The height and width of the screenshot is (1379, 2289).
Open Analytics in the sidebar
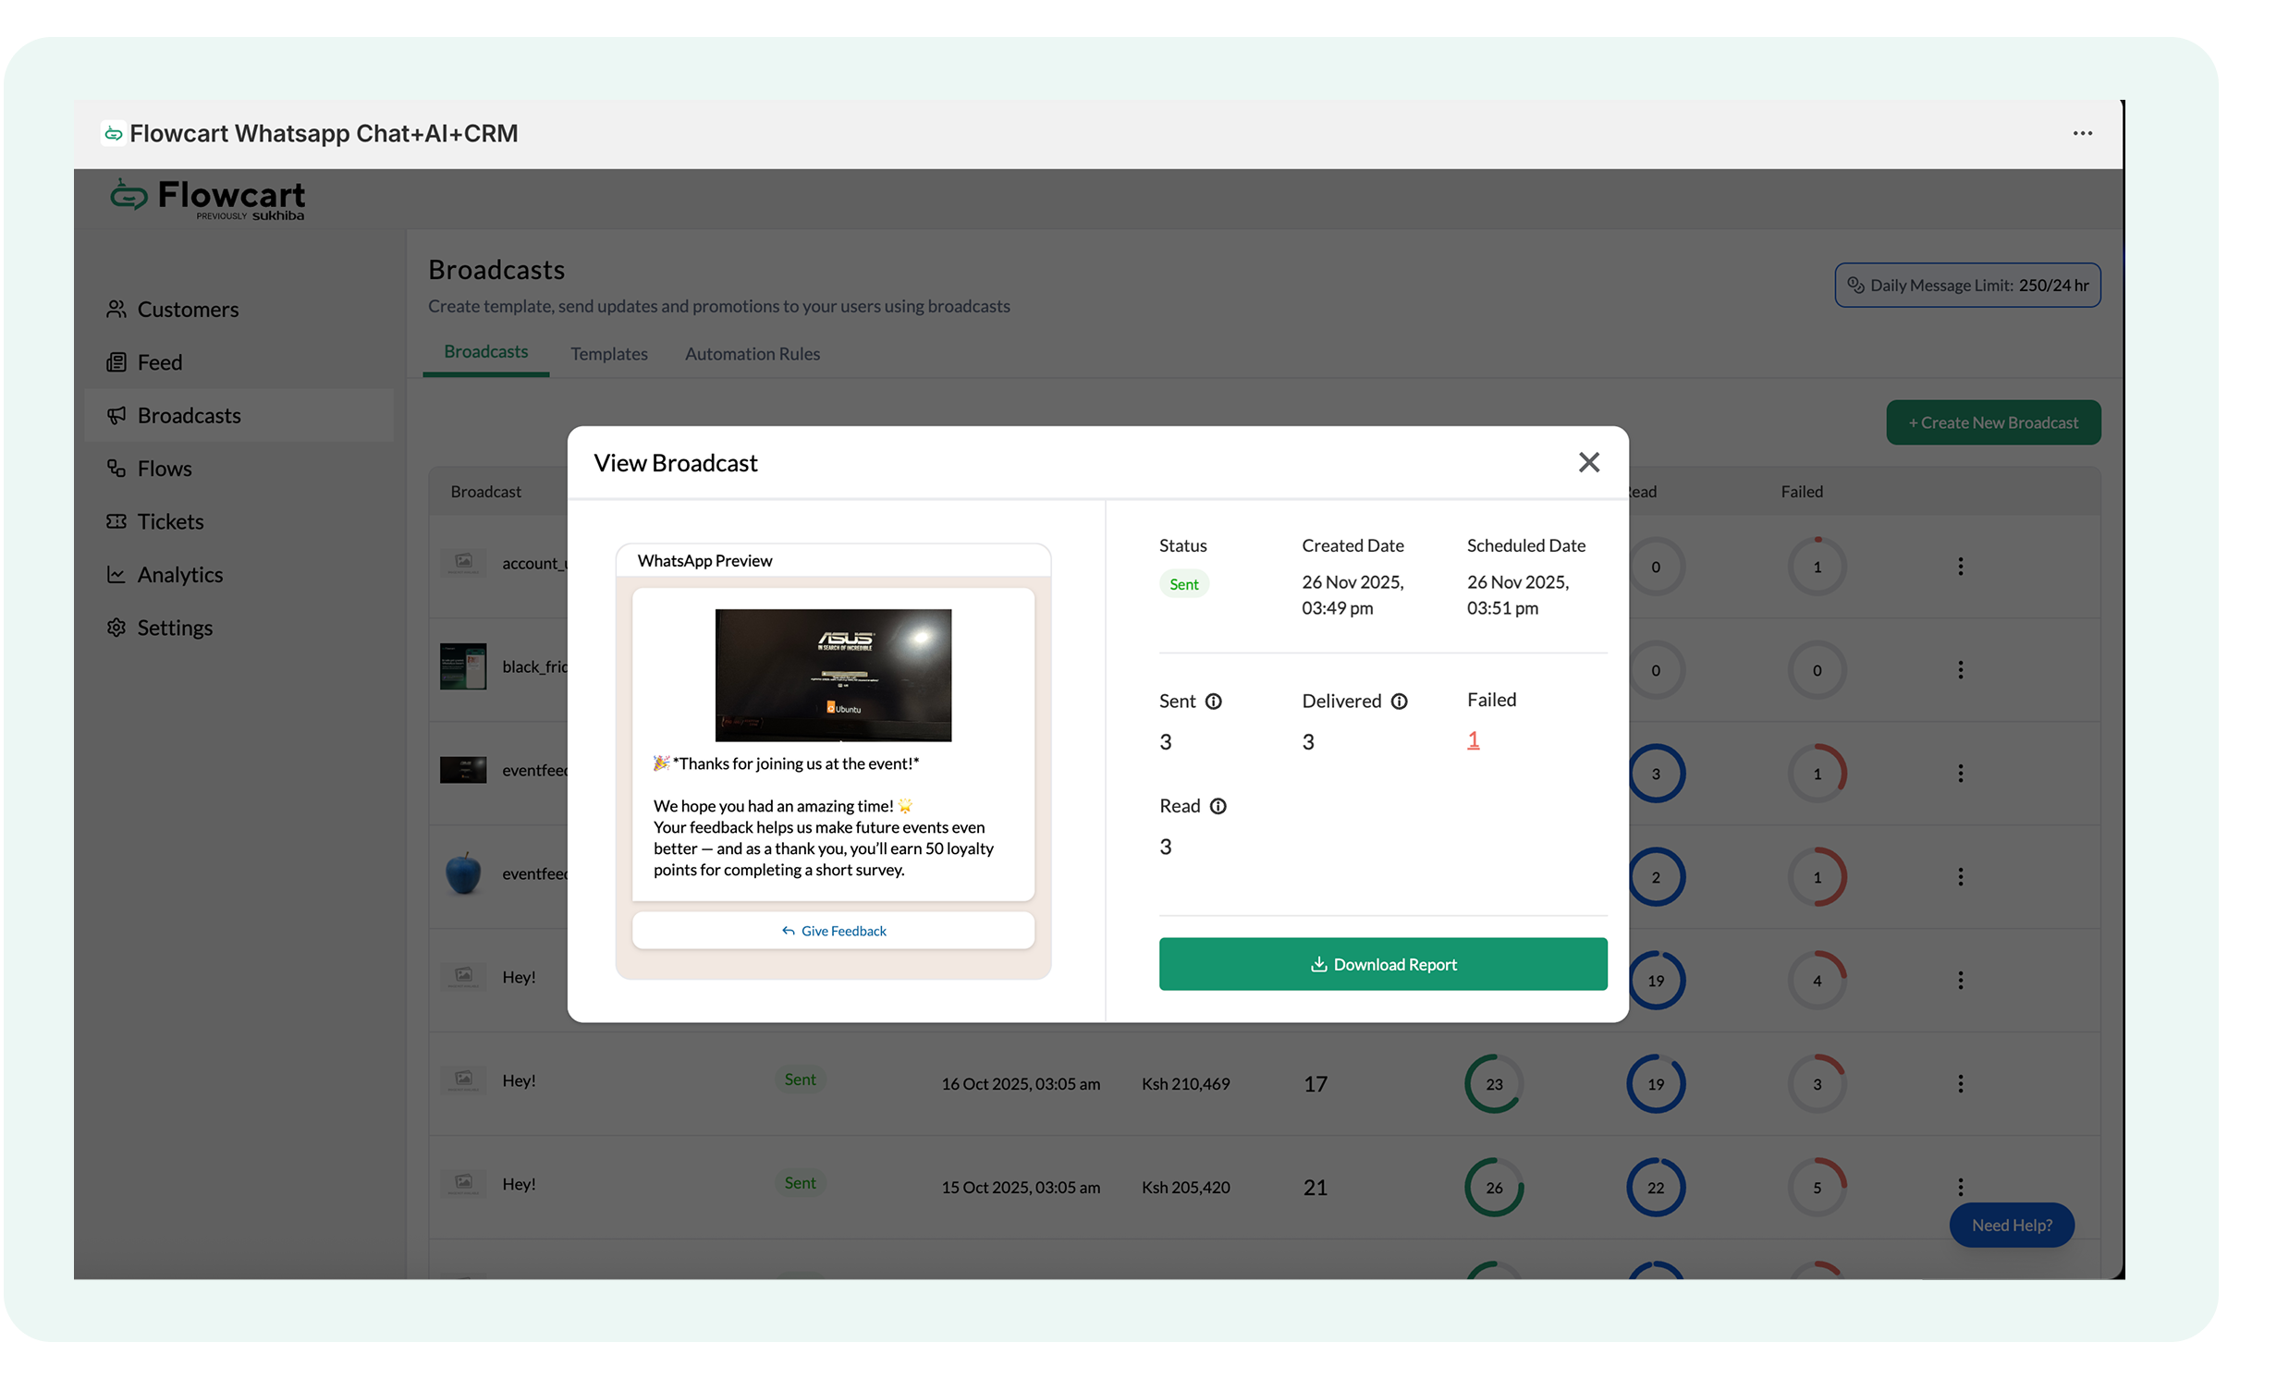(180, 575)
